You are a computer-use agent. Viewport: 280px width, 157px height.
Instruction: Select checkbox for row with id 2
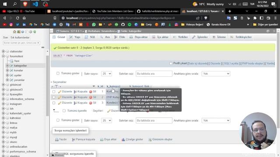click(x=54, y=97)
